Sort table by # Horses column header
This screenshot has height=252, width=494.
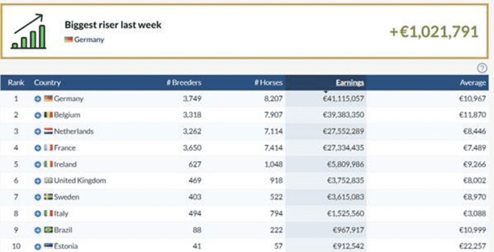coord(268,83)
